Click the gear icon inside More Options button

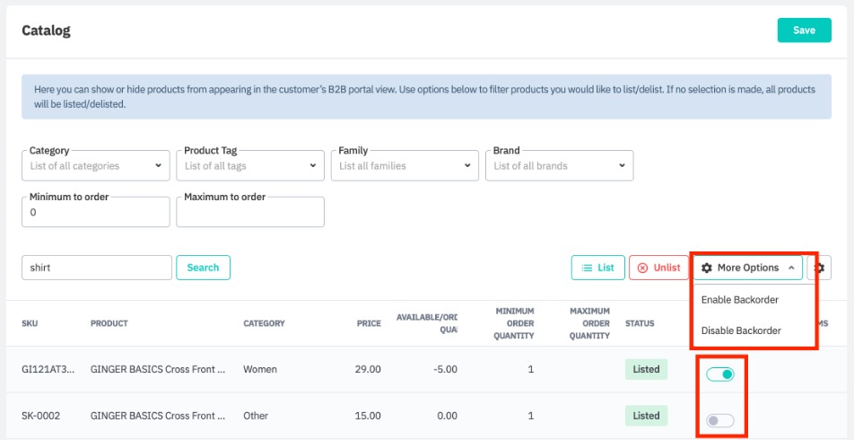click(707, 268)
